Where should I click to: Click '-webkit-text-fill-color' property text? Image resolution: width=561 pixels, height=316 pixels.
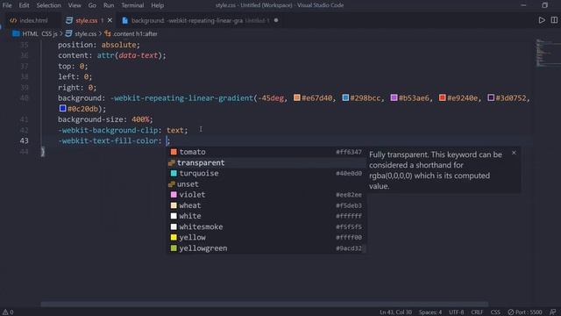point(108,140)
